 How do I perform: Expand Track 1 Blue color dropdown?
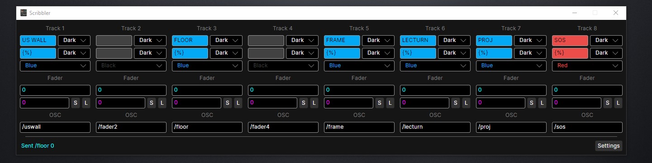click(55, 65)
